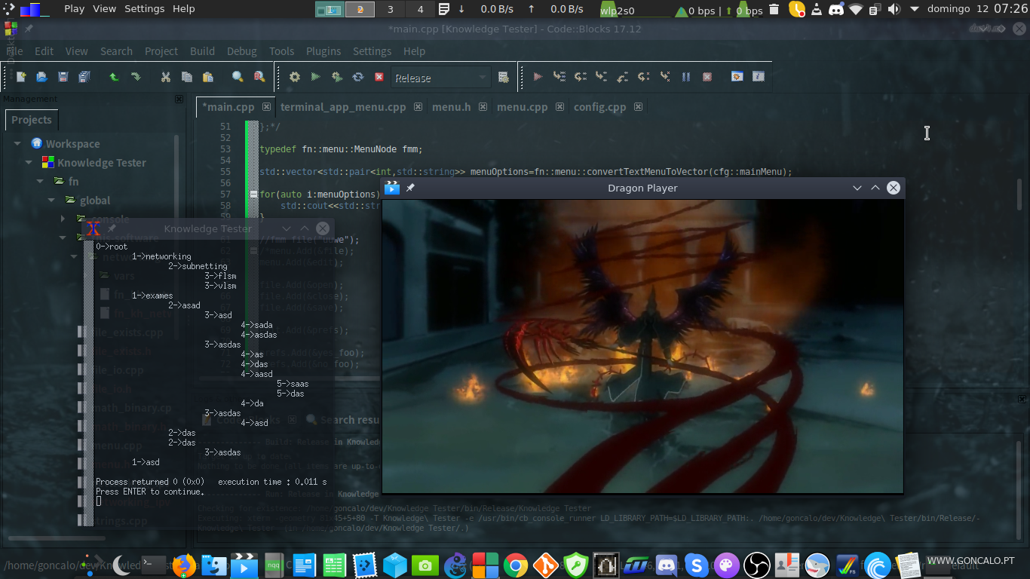The width and height of the screenshot is (1030, 579).
Task: Switch to the config.cpp editor tab
Action: pyautogui.click(x=599, y=107)
